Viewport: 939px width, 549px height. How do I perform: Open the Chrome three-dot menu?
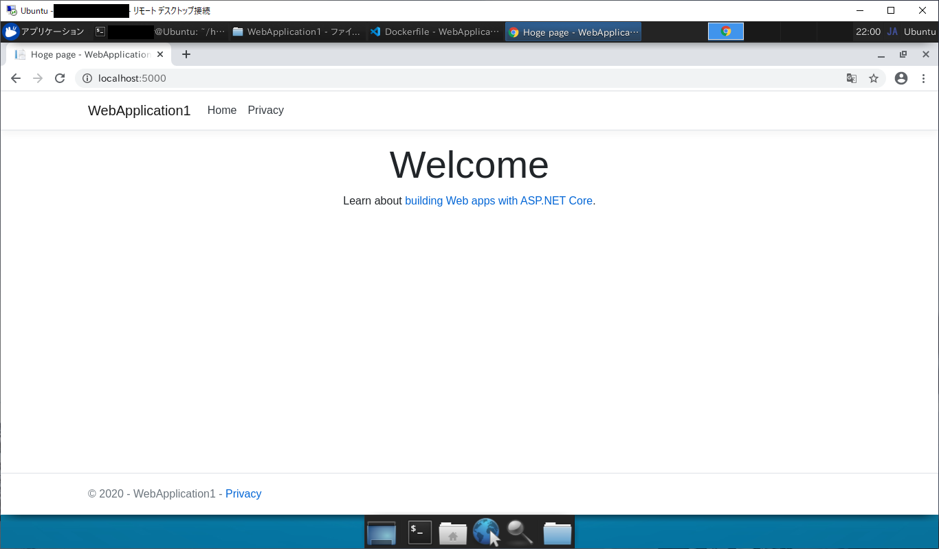pos(923,78)
